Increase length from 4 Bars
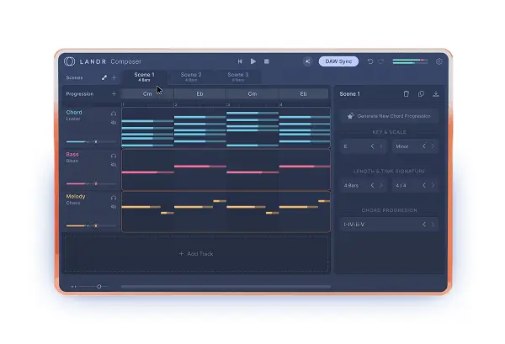The image size is (505, 344). tap(381, 185)
